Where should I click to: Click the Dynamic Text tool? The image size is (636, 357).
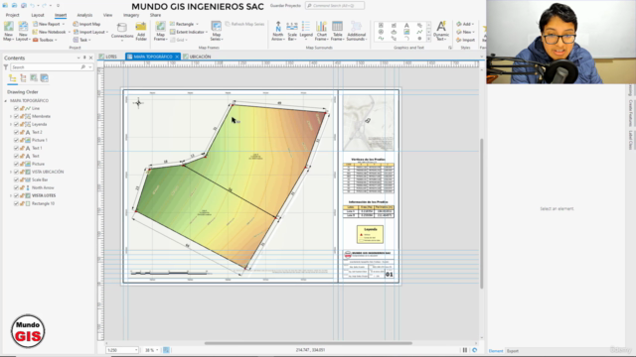click(441, 31)
